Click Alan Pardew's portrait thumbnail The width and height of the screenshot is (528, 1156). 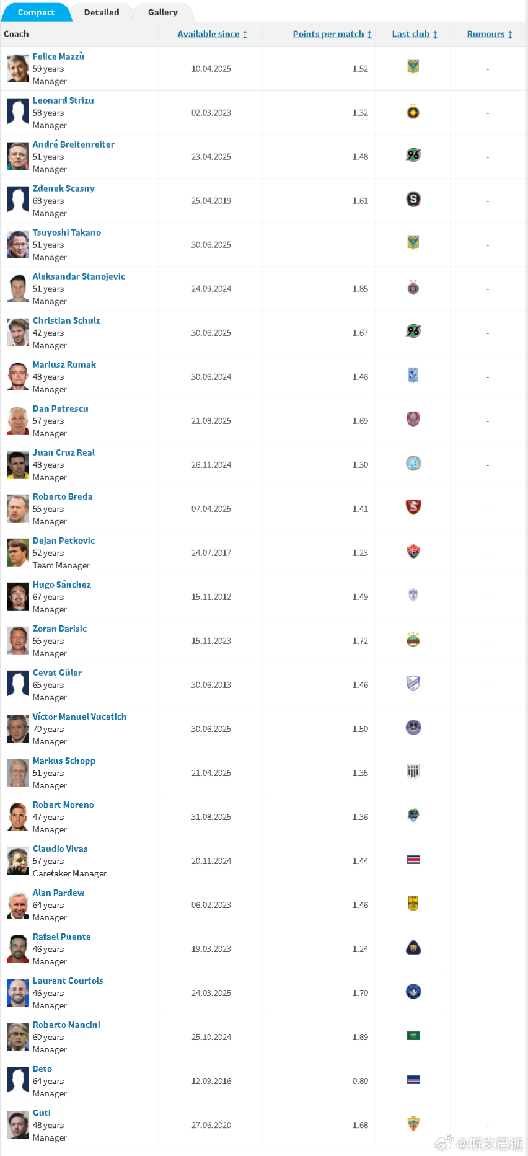pyautogui.click(x=18, y=905)
